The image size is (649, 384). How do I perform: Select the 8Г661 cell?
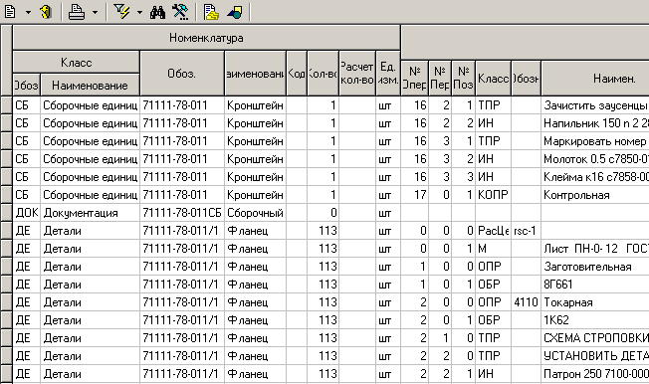tap(595, 285)
